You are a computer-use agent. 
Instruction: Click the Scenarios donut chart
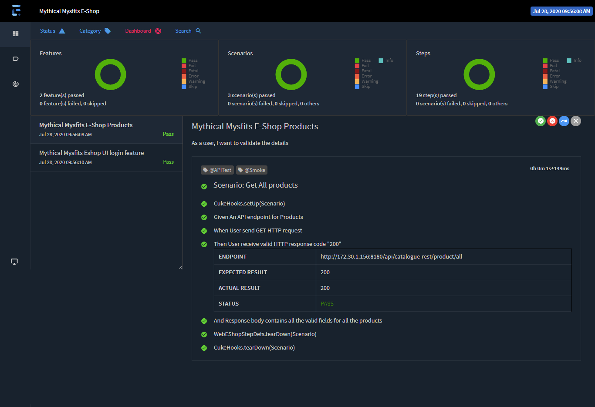coord(291,74)
